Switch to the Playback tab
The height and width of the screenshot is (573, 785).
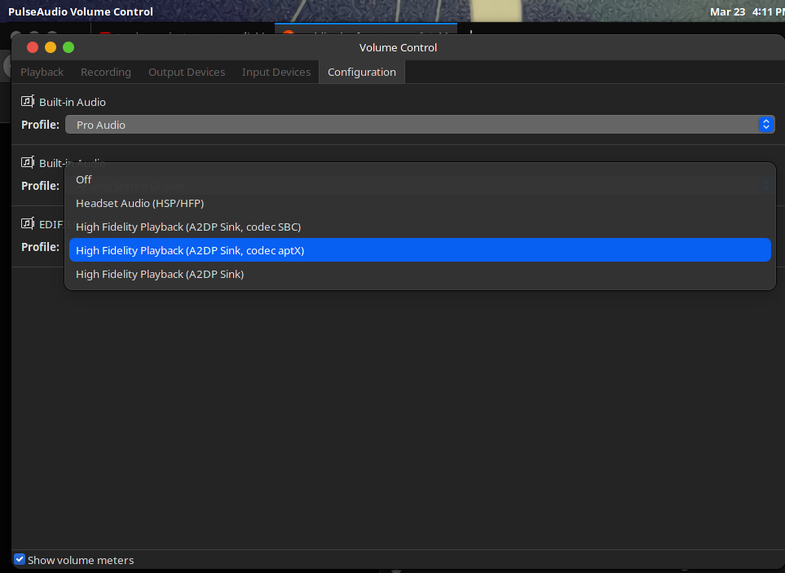42,72
